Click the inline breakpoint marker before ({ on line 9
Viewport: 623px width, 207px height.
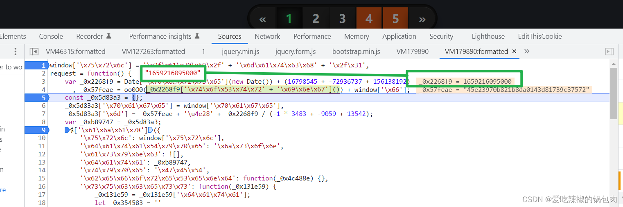150,130
